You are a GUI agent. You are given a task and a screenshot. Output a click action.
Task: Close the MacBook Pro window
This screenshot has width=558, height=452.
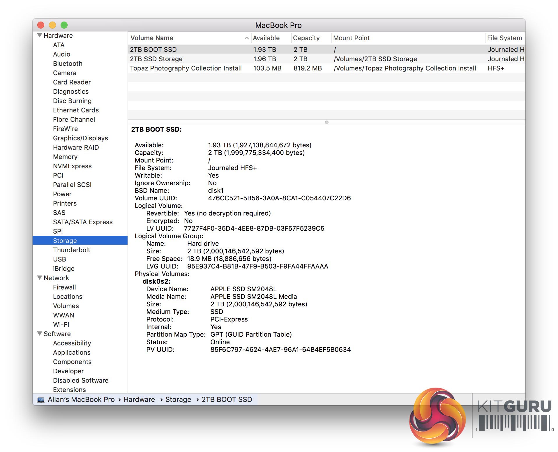pyautogui.click(x=41, y=25)
